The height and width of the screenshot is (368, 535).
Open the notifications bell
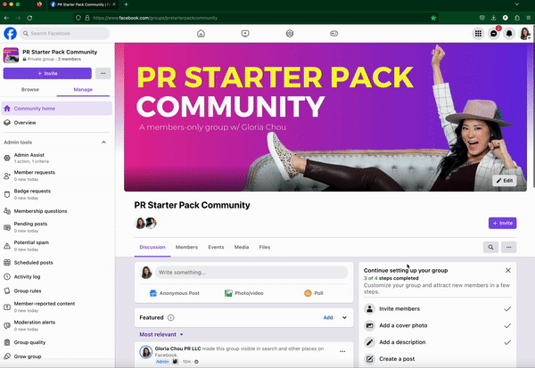click(x=509, y=34)
